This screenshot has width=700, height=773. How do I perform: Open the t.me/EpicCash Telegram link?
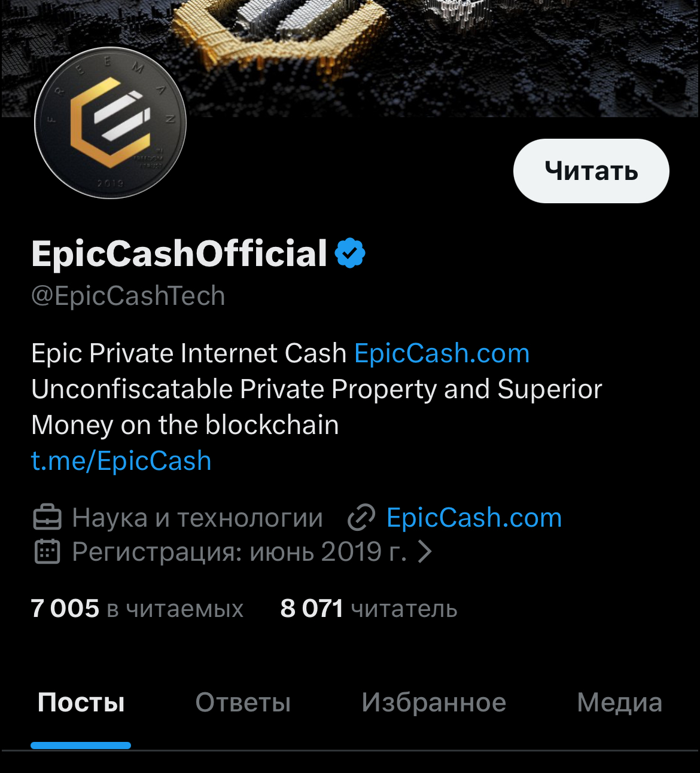pyautogui.click(x=121, y=461)
